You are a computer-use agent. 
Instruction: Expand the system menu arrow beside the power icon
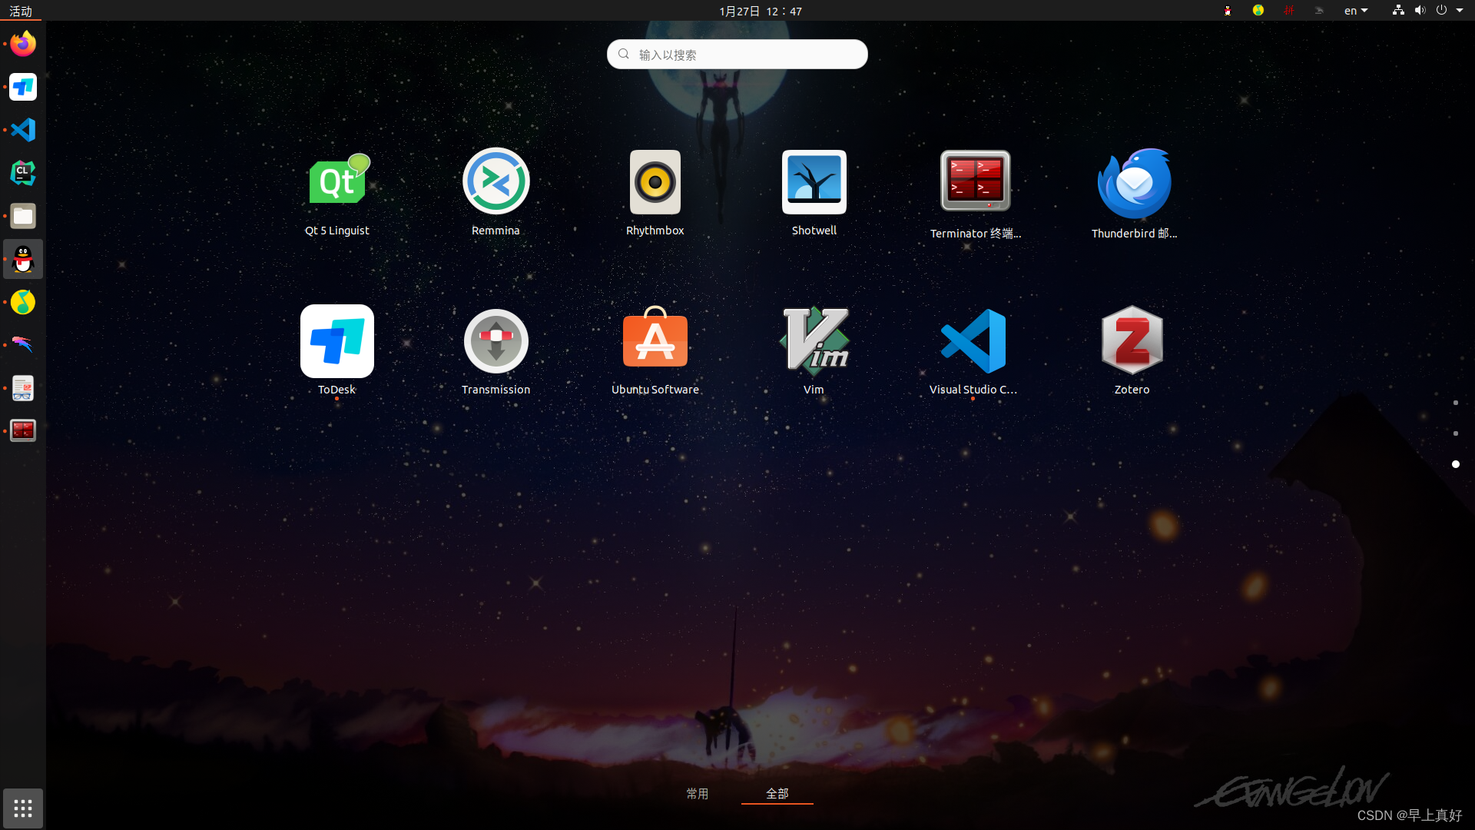pos(1460,11)
